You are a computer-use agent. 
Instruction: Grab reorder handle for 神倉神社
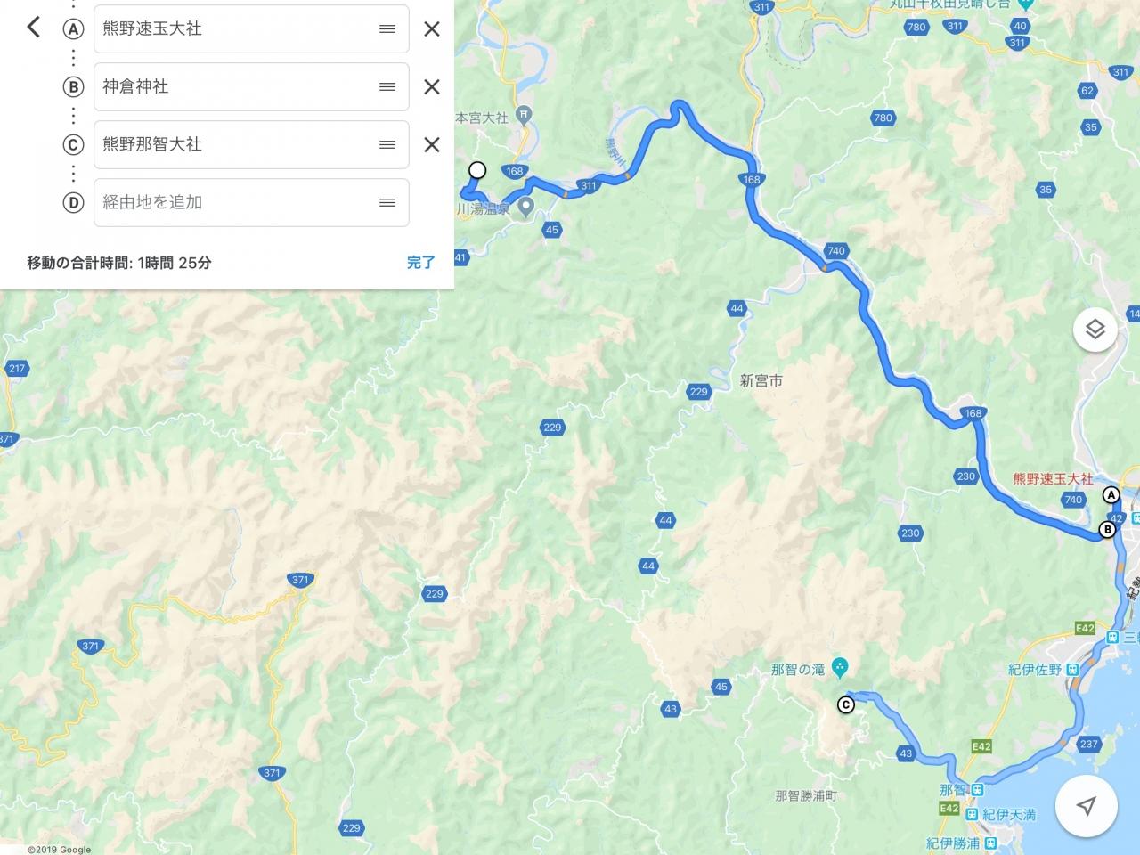(387, 86)
